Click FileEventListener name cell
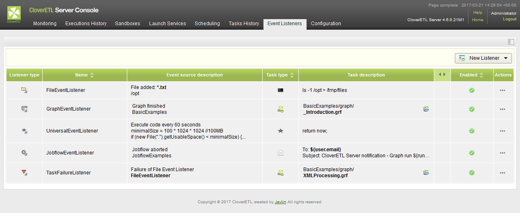Screen dimensions: 520x213 (85, 90)
